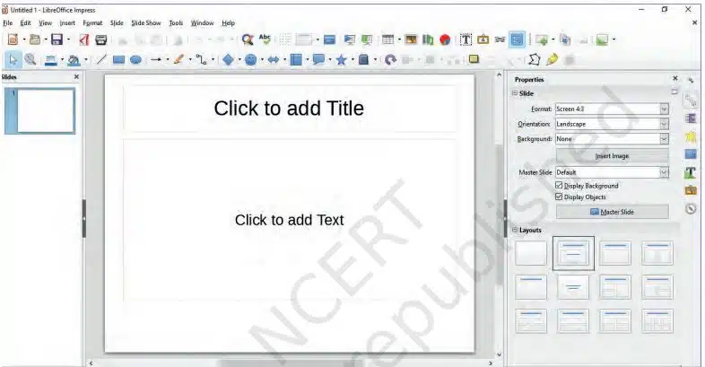
Task: Select the Rectangle shape tool
Action: [x=118, y=60]
